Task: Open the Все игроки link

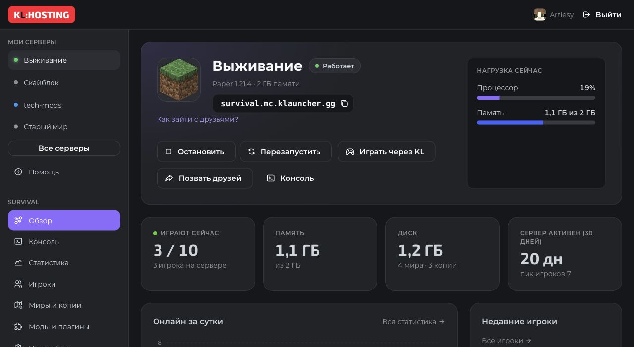Action: point(507,341)
